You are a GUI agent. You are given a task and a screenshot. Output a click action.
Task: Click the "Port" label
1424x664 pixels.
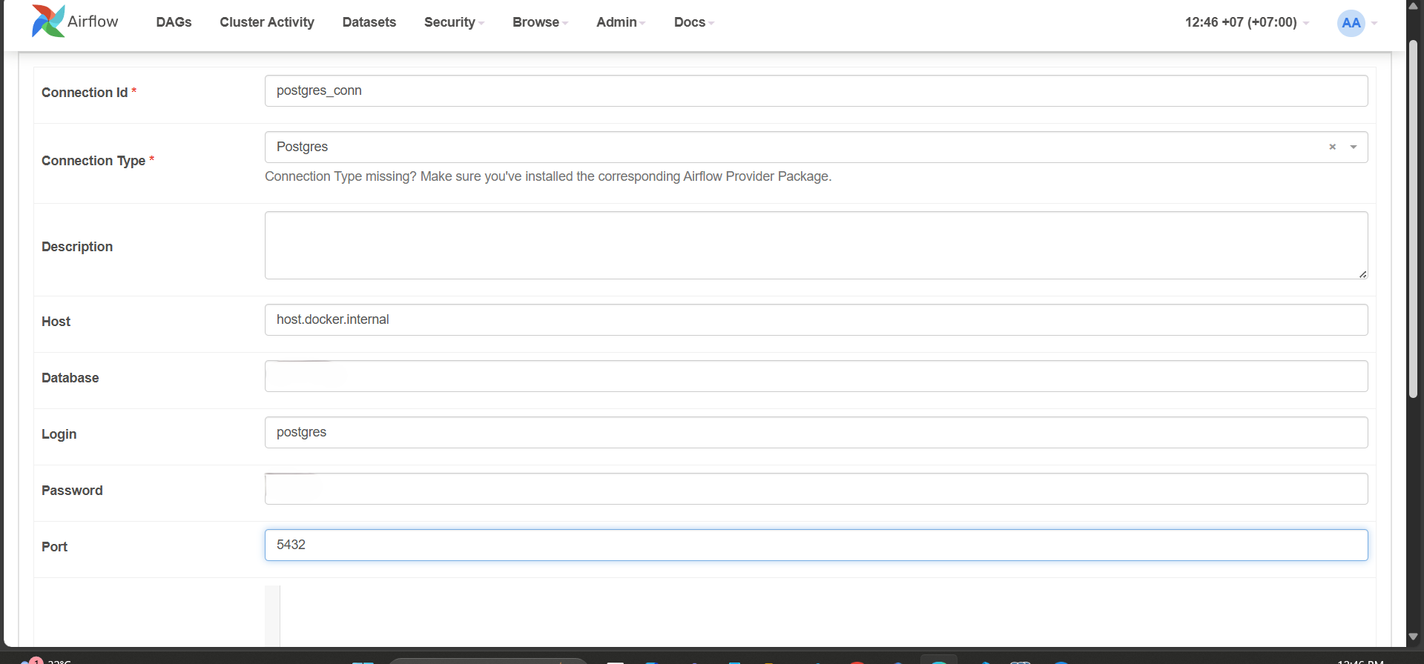[54, 547]
